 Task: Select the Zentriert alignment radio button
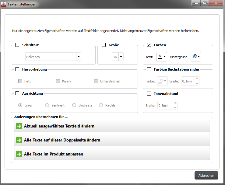pos(47,105)
